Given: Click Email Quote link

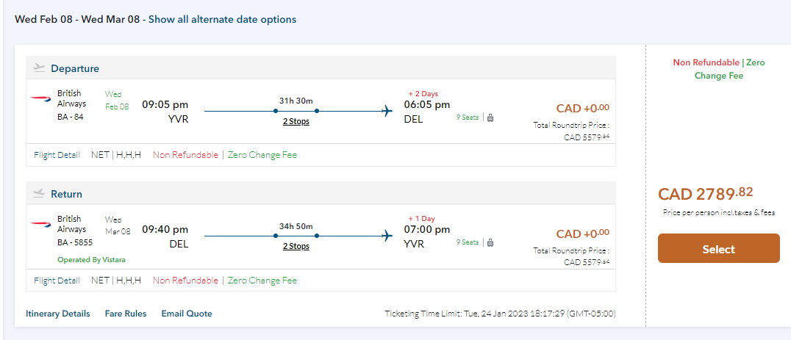Looking at the screenshot, I should click(x=187, y=314).
